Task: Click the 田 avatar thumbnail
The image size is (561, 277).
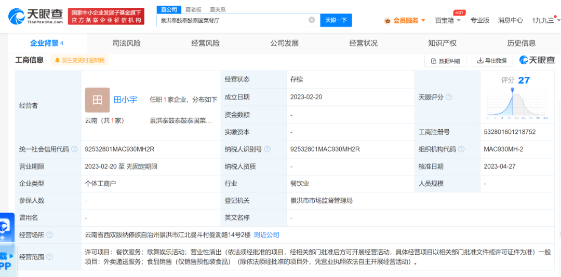Action: point(97,100)
